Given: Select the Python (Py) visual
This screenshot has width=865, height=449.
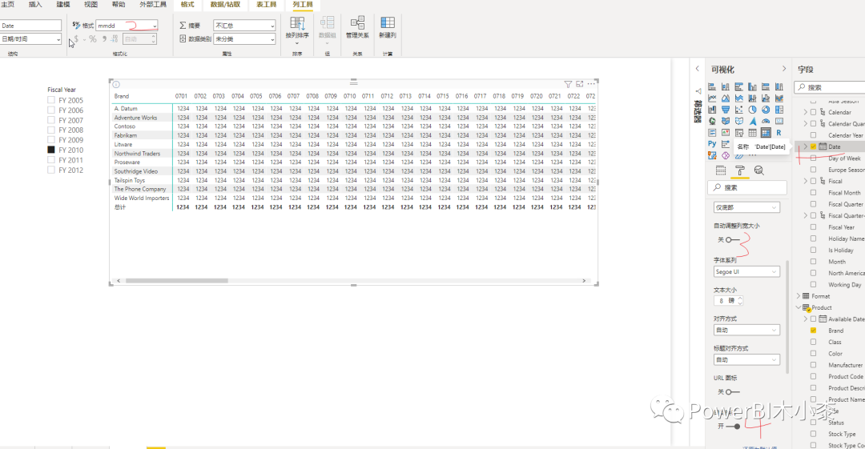Looking at the screenshot, I should click(712, 144).
